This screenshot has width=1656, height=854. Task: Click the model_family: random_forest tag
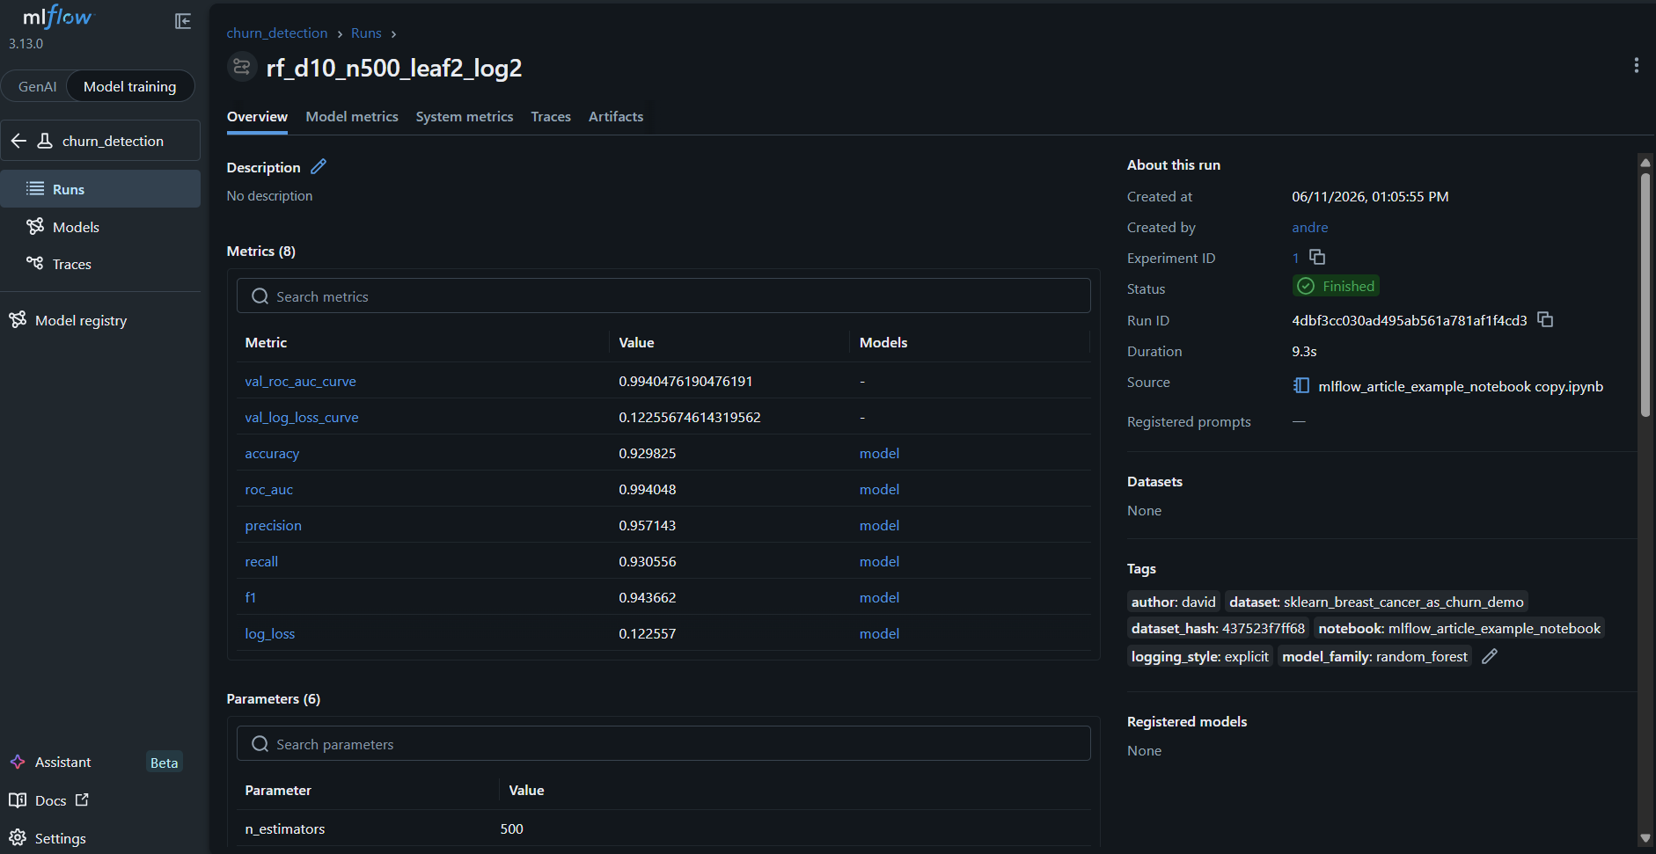[x=1374, y=656]
